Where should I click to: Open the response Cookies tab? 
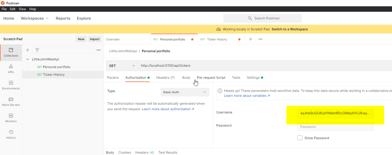125,153
